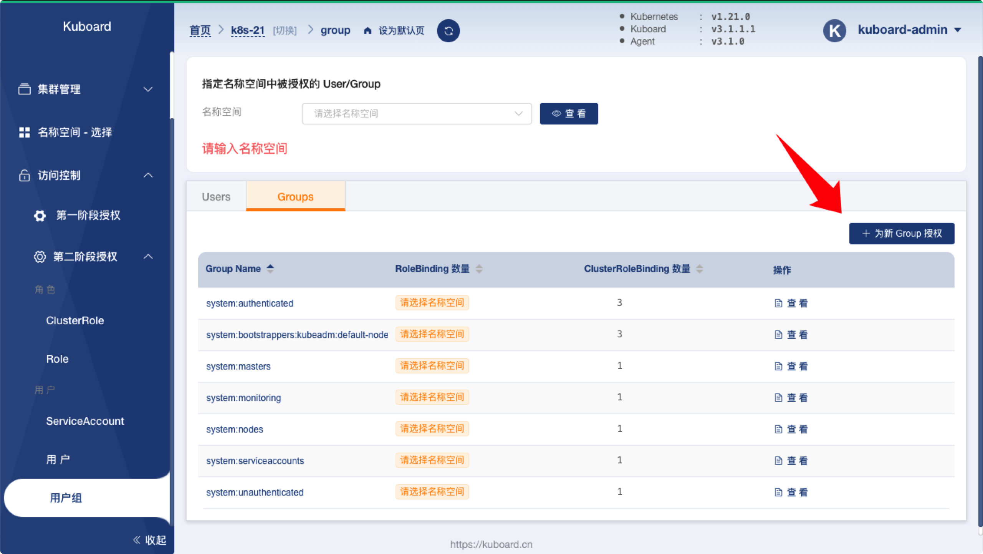Image resolution: width=983 pixels, height=554 pixels.
Task: Click the 查看 namespace view button
Action: pyautogui.click(x=569, y=114)
